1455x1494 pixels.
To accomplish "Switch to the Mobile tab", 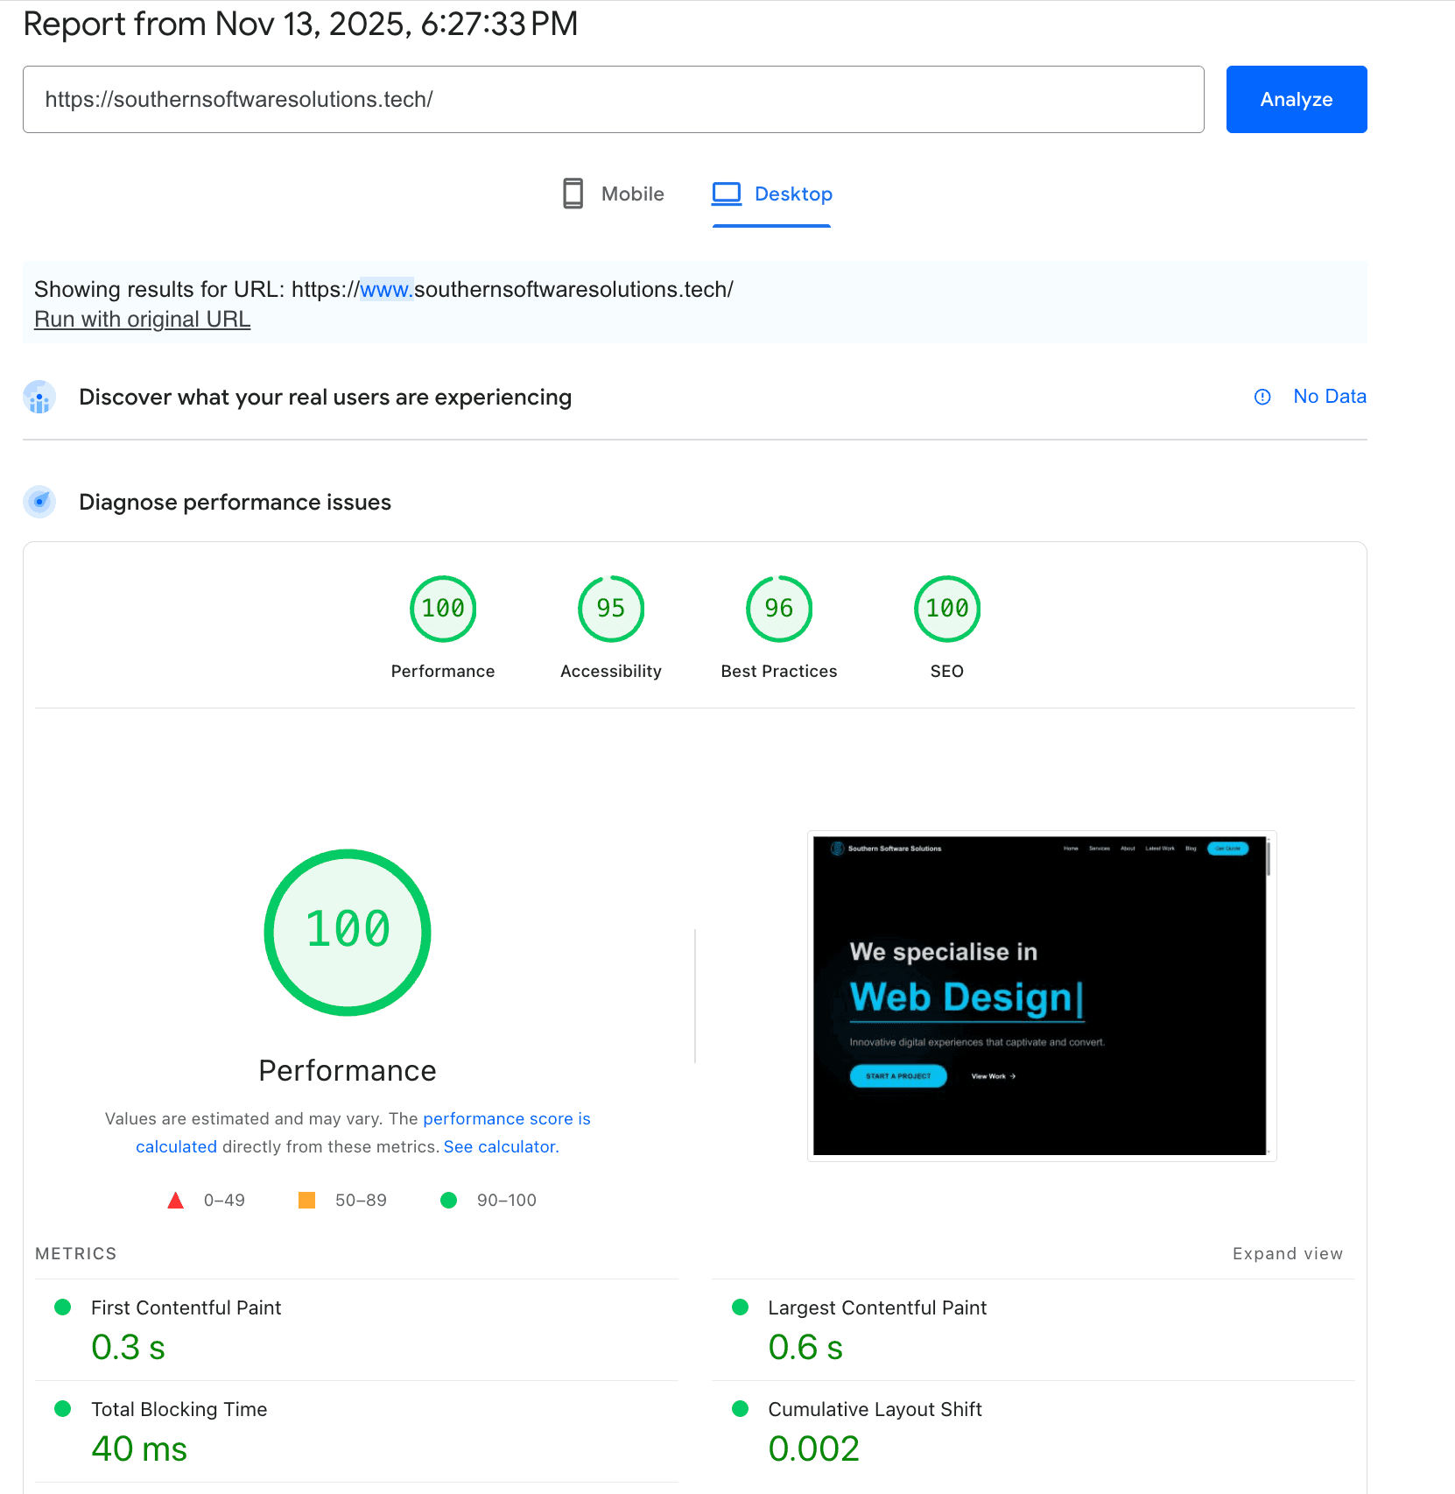I will [630, 194].
